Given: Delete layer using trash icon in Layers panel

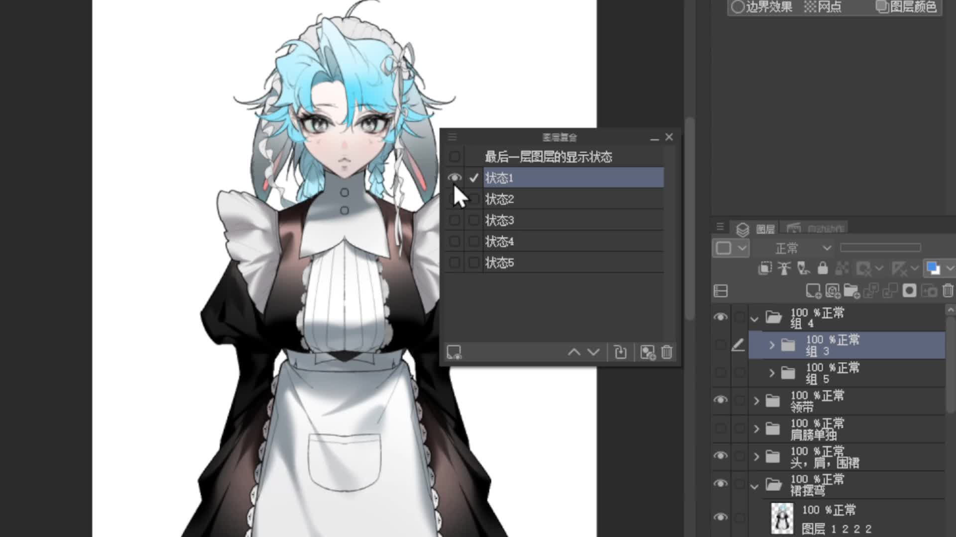Looking at the screenshot, I should click(x=948, y=291).
